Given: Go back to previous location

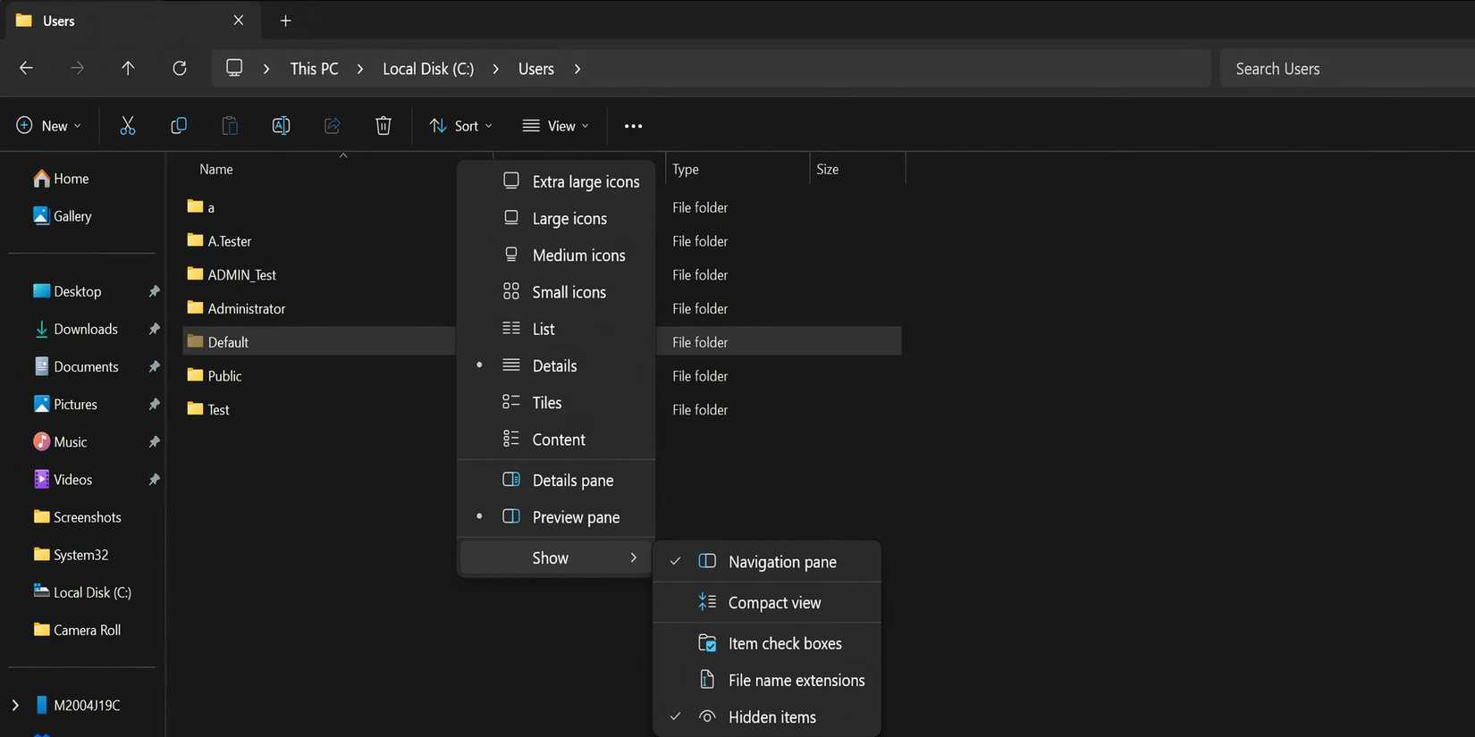Looking at the screenshot, I should click(27, 69).
